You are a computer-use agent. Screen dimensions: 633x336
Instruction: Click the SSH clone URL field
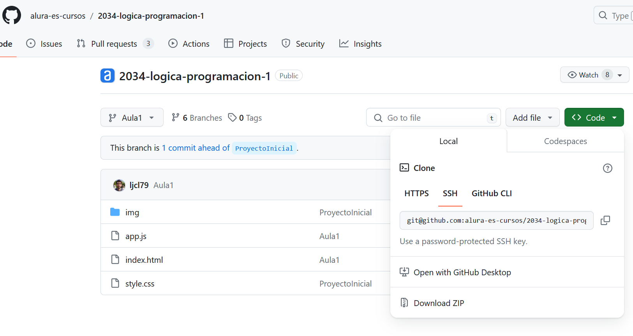pyautogui.click(x=497, y=220)
